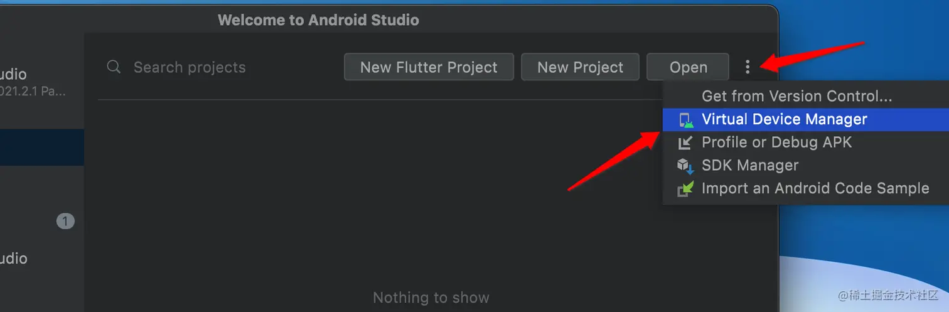
Task: Open SDK Manager from the menu
Action: point(750,166)
